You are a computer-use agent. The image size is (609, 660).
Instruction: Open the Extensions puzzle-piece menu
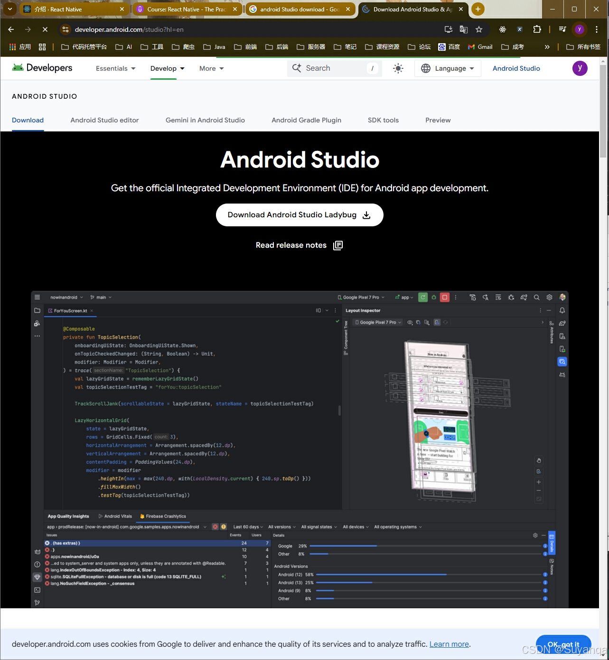537,29
